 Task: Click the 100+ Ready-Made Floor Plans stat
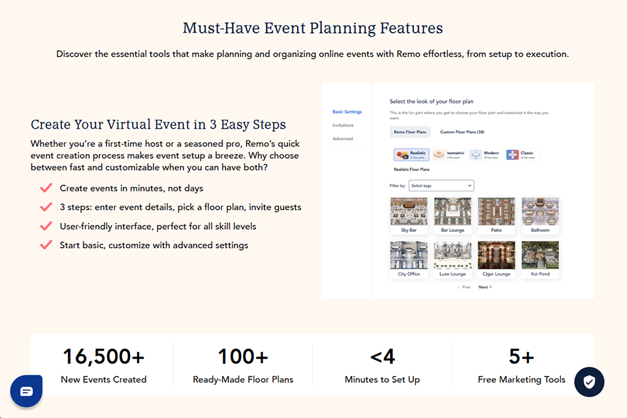[243, 365]
